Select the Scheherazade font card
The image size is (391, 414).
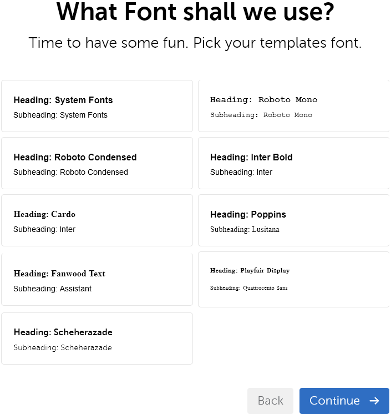tap(97, 339)
